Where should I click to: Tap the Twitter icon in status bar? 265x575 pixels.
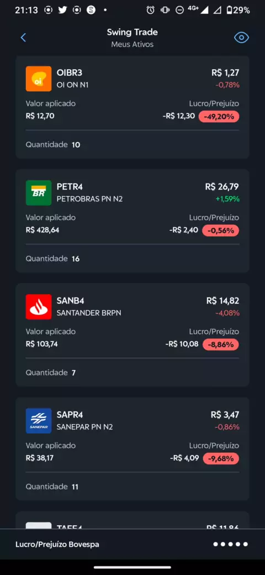pyautogui.click(x=62, y=10)
